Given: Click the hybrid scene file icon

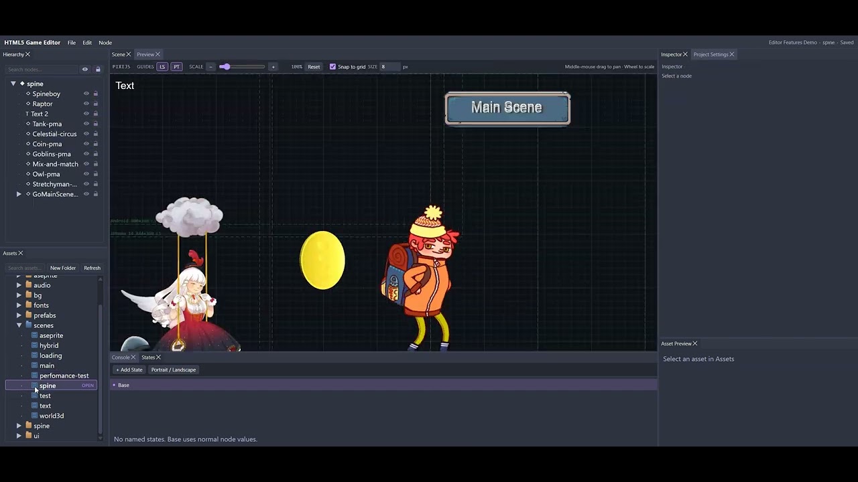Looking at the screenshot, I should point(35,345).
